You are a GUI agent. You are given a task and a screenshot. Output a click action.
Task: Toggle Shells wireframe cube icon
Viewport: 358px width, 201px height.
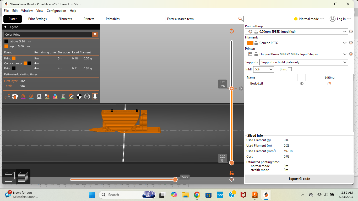(x=87, y=97)
